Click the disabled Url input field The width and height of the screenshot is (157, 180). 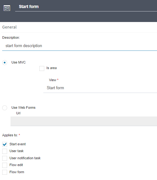tap(84, 121)
